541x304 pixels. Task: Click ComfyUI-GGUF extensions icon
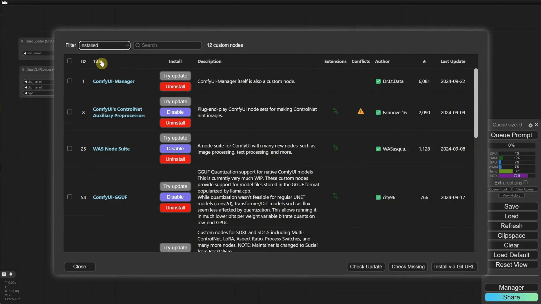tap(335, 196)
